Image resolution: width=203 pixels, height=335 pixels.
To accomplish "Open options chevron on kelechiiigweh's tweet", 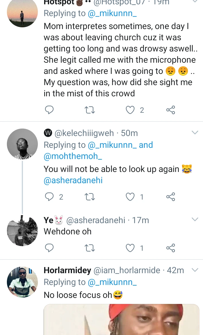I will (x=195, y=133).
